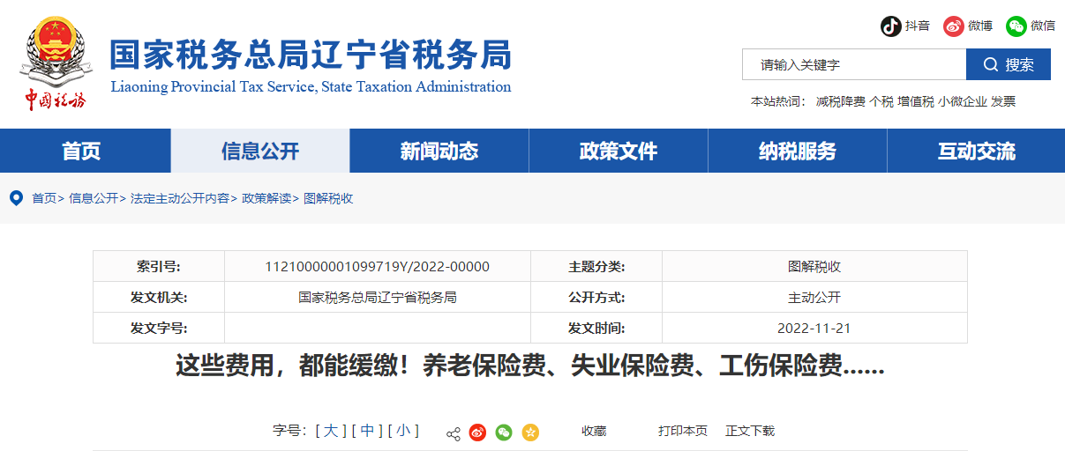
Task: Click hot word 增值税
Action: click(916, 101)
